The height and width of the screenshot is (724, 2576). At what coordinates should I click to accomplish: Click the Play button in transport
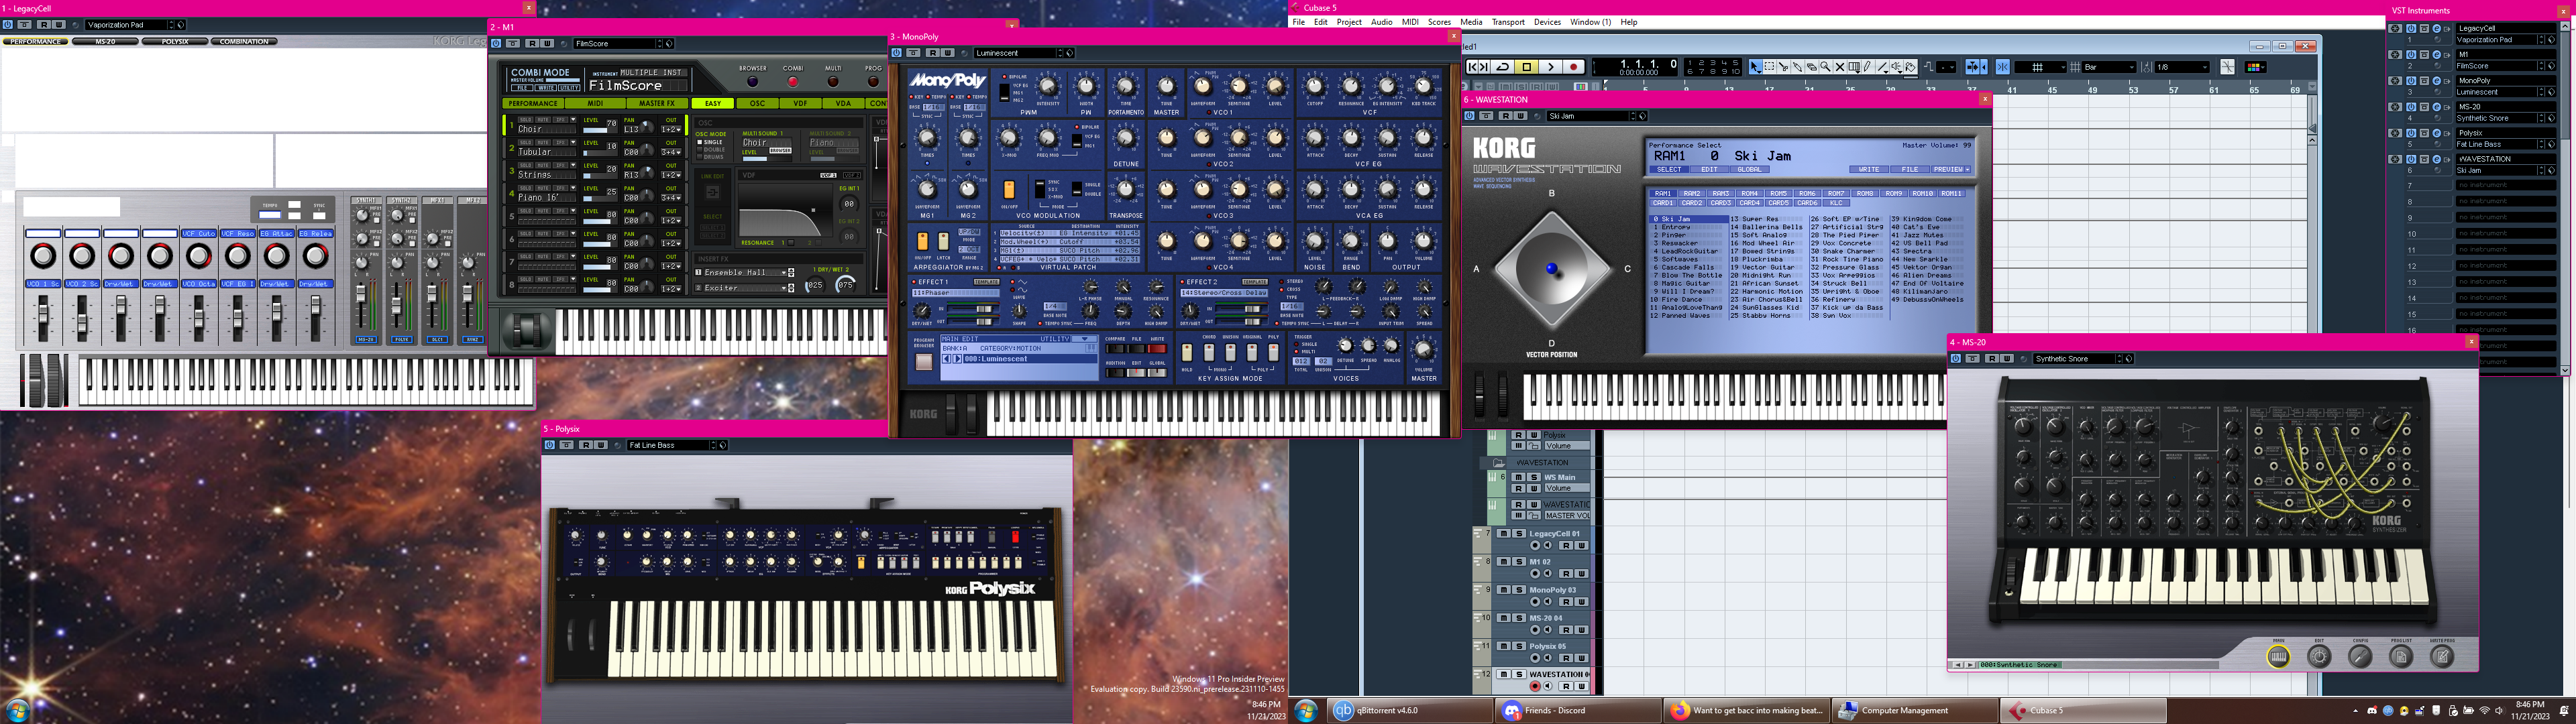pos(1551,67)
